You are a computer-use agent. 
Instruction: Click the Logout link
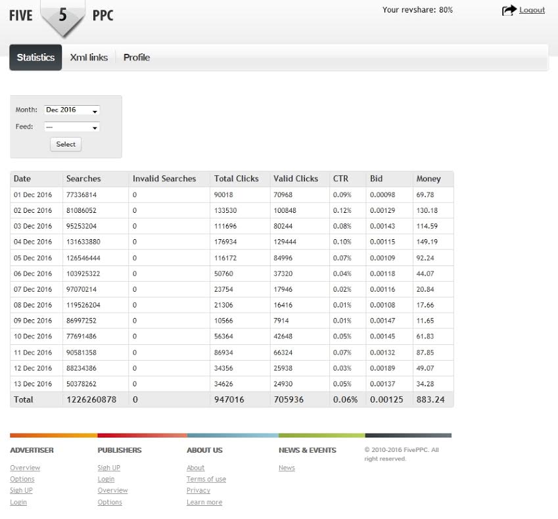coord(532,10)
